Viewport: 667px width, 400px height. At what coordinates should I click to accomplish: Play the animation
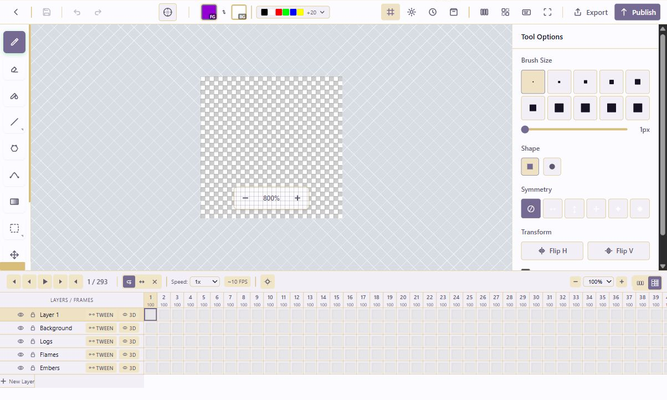45,282
